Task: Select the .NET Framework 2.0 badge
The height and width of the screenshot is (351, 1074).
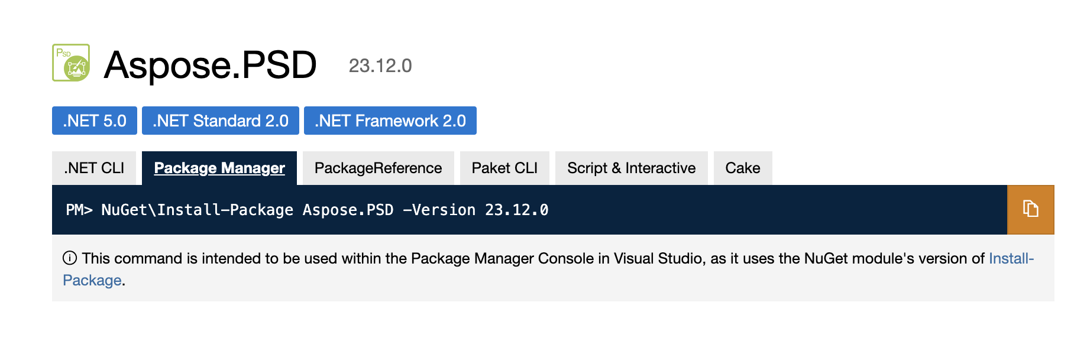Action: click(x=390, y=121)
